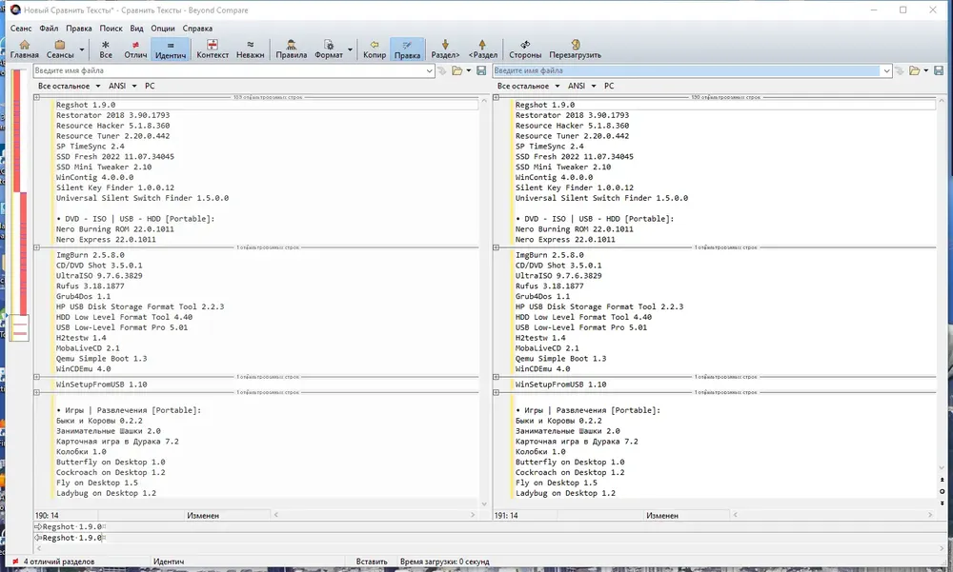Image resolution: width=953 pixels, height=572 pixels.
Task: Toggle the Контекст context display
Action: click(213, 49)
